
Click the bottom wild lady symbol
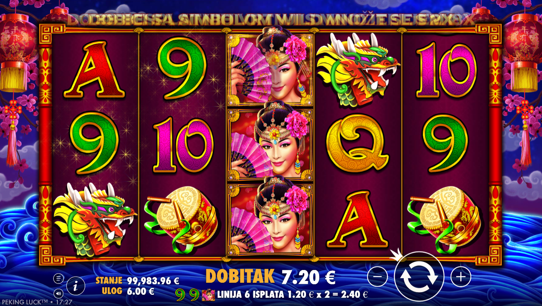[x=270, y=220]
